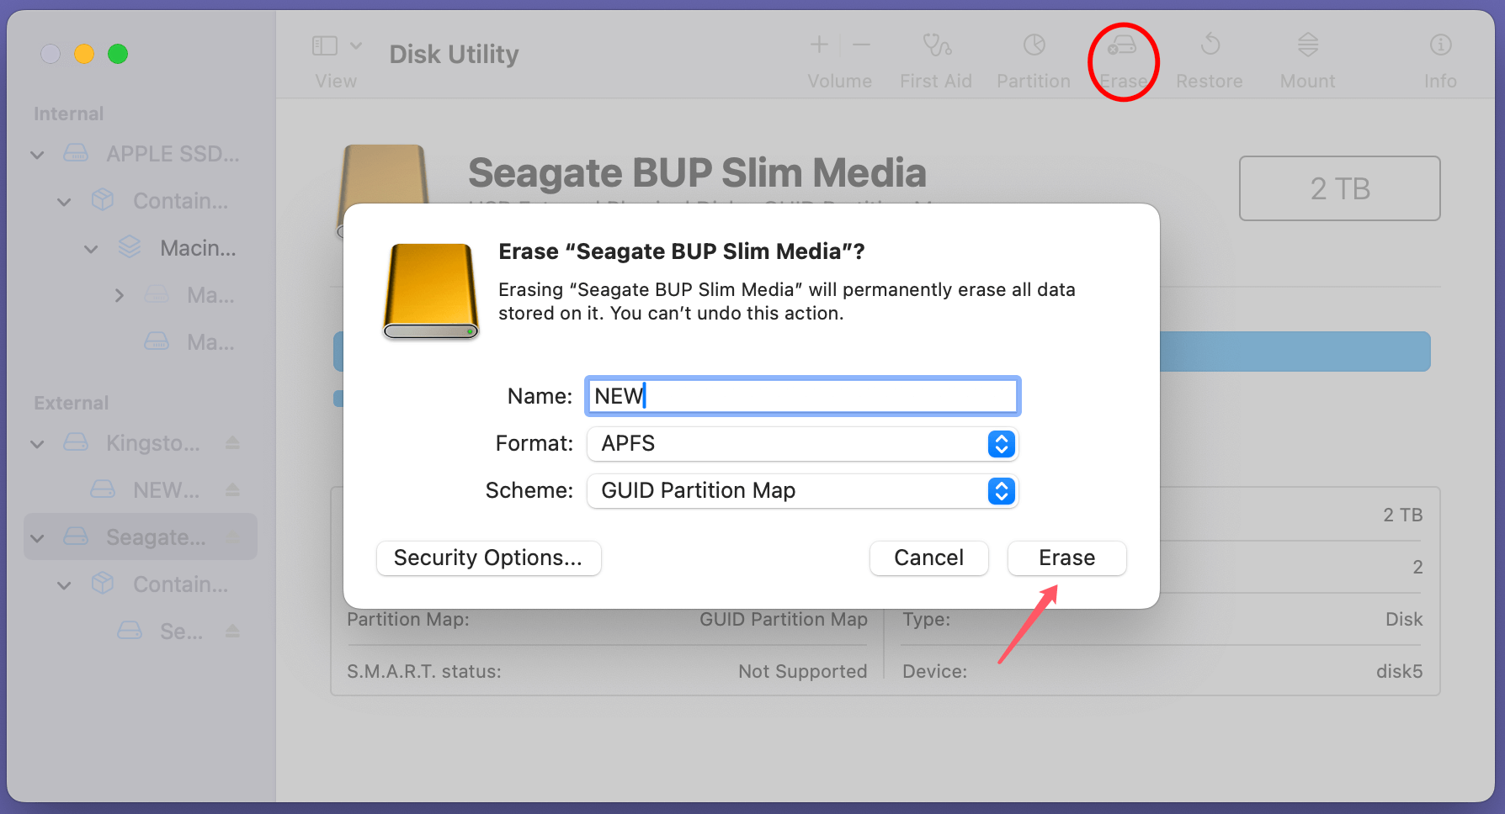Show Info for the selected disk
The image size is (1505, 814).
(1440, 59)
